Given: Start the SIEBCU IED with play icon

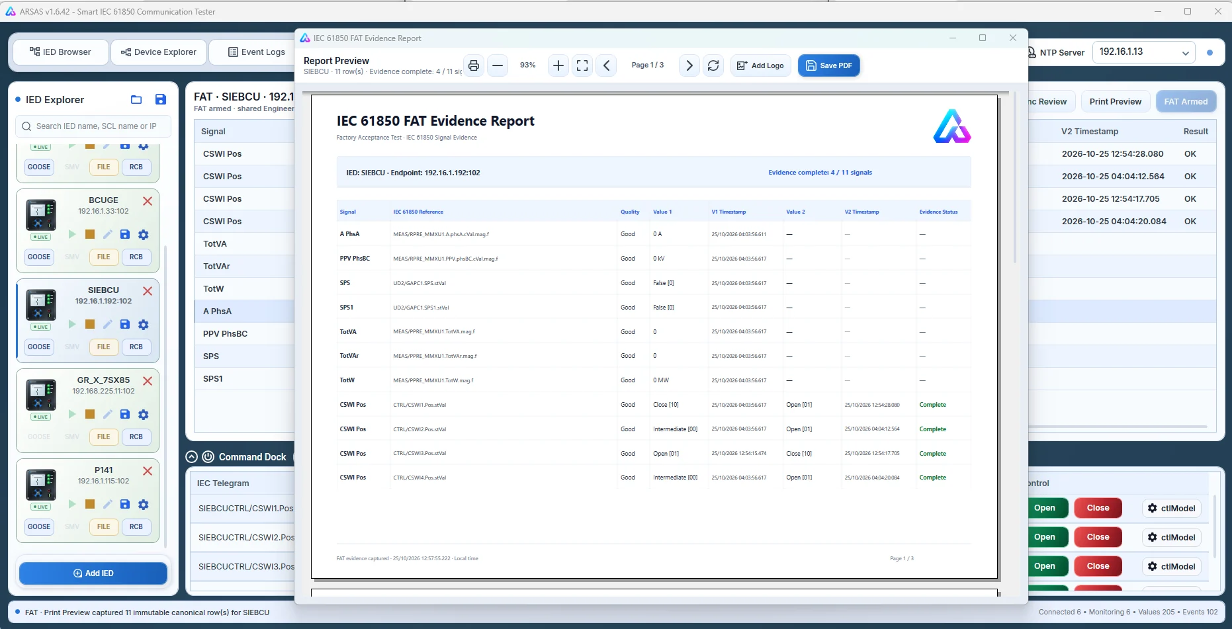Looking at the screenshot, I should pos(72,324).
